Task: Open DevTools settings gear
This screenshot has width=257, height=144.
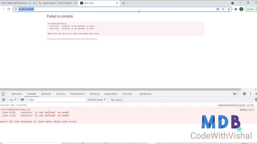Action: (244, 94)
